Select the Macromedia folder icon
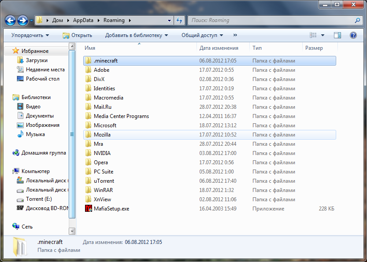Viewport: 367px width, 262px height. tap(88, 98)
